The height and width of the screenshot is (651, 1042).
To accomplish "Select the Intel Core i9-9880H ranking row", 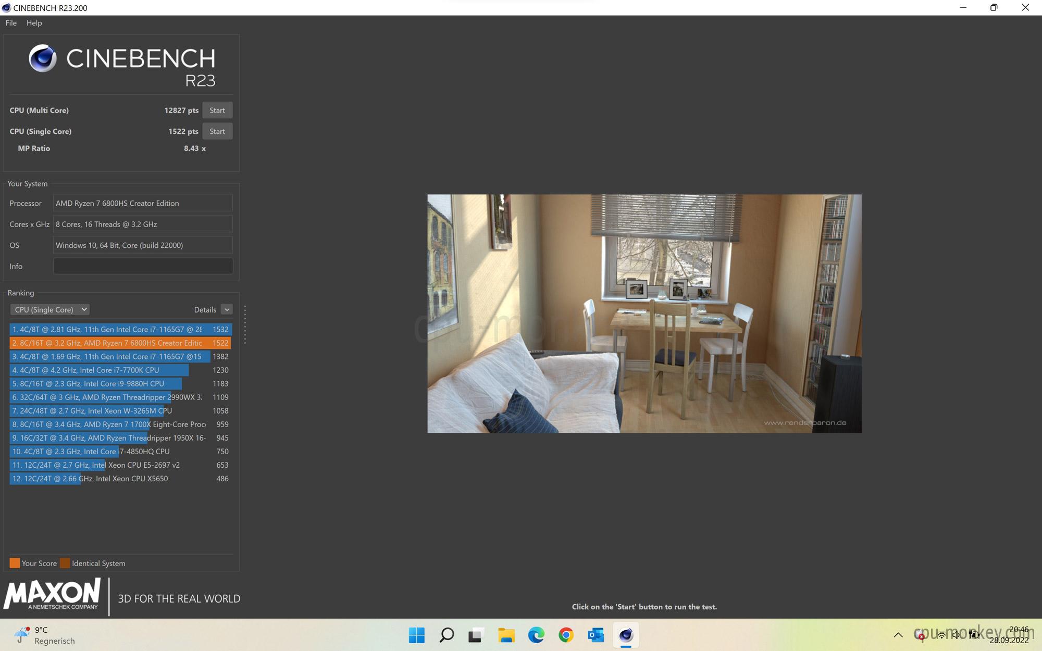I will (120, 383).
